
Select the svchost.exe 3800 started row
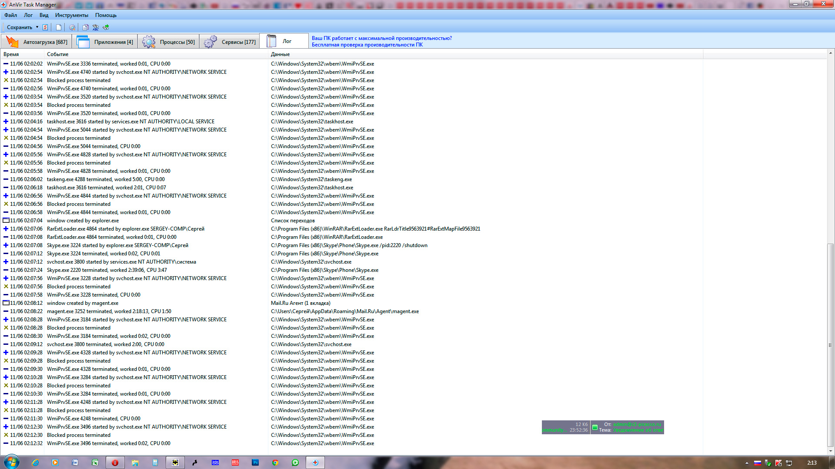(351, 262)
